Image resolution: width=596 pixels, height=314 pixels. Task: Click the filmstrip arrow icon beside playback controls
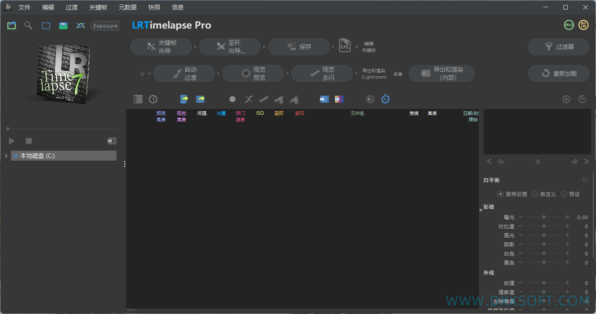pos(112,141)
